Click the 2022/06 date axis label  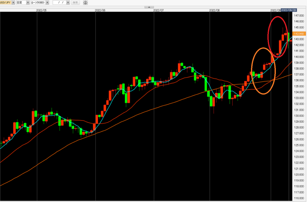tap(100, 10)
